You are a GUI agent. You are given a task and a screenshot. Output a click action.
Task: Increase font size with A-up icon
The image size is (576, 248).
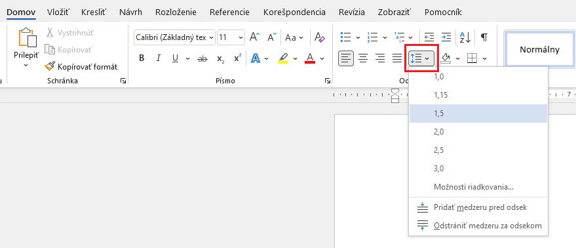click(x=254, y=37)
